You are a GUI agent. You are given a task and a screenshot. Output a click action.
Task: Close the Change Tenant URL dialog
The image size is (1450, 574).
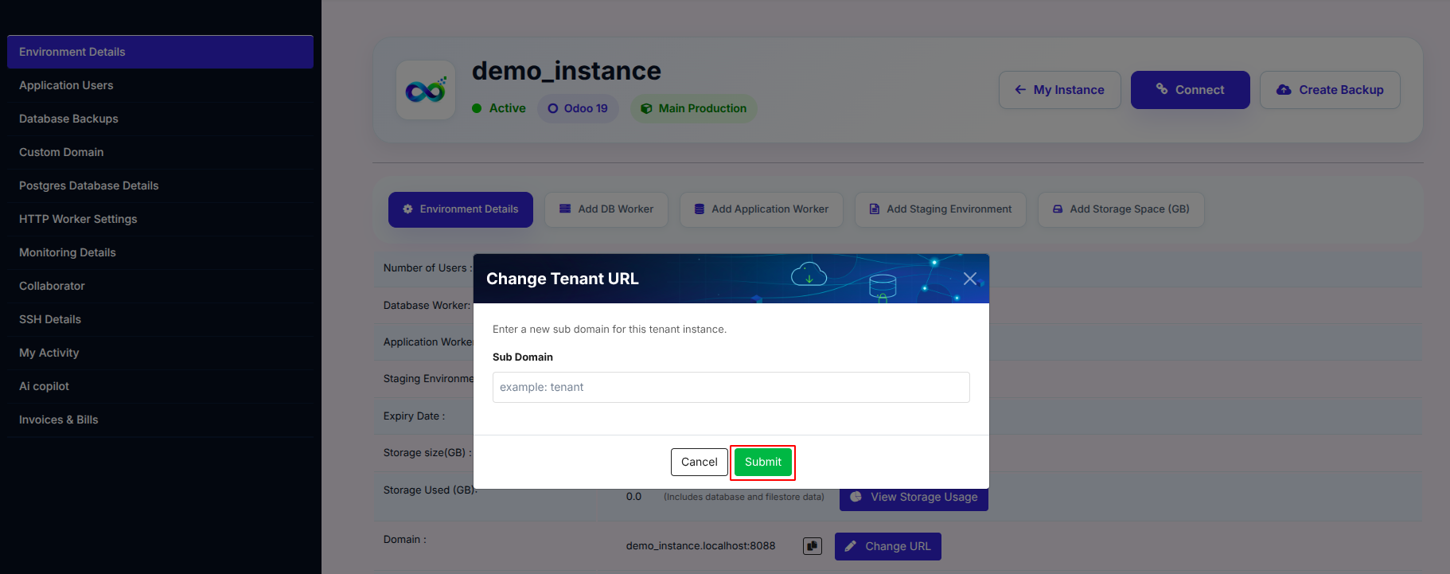pyautogui.click(x=969, y=279)
